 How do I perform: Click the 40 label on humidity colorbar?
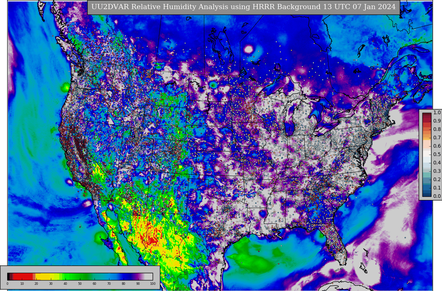pyautogui.click(x=65, y=284)
